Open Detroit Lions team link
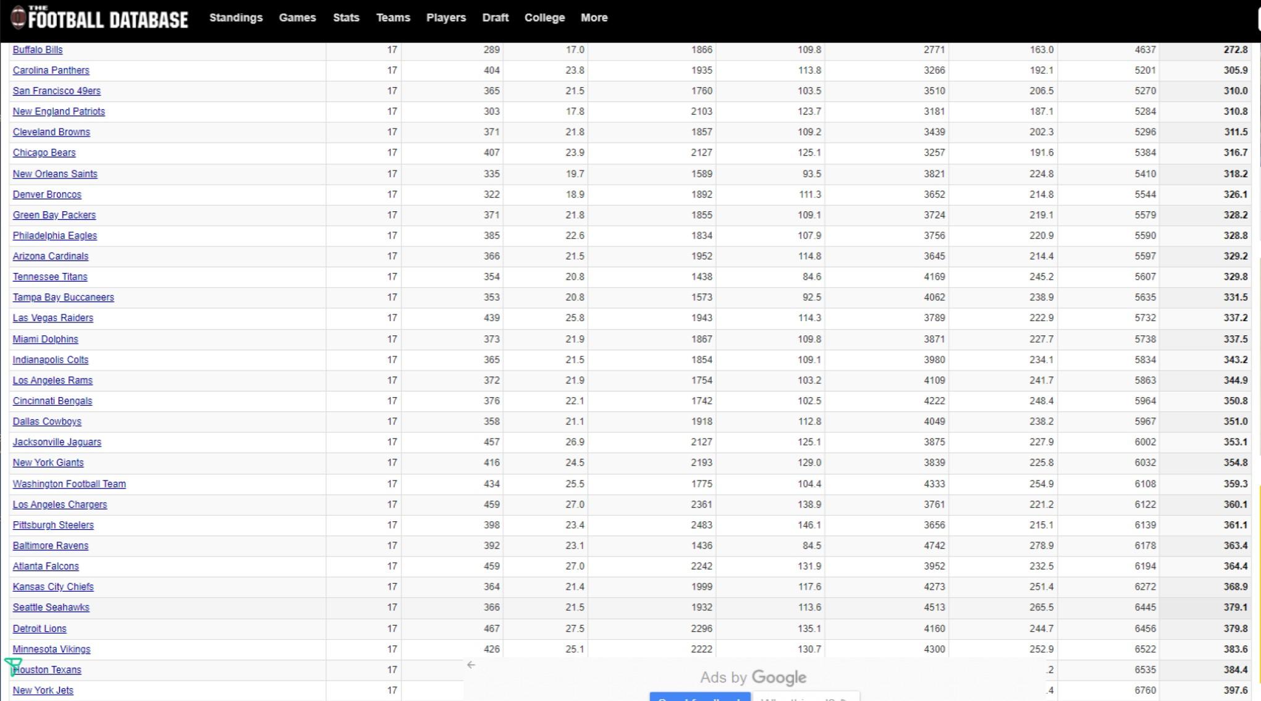Viewport: 1261px width, 701px height. pos(40,629)
